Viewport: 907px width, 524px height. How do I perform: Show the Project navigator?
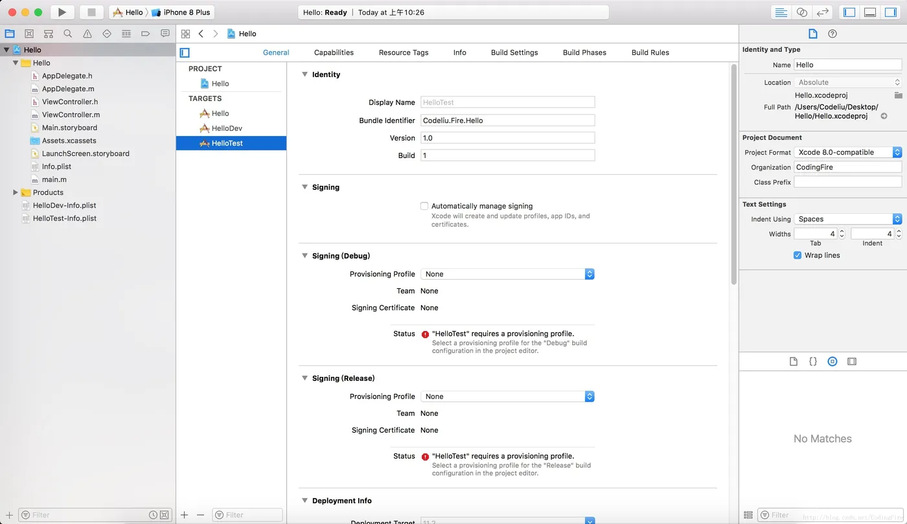coord(10,34)
